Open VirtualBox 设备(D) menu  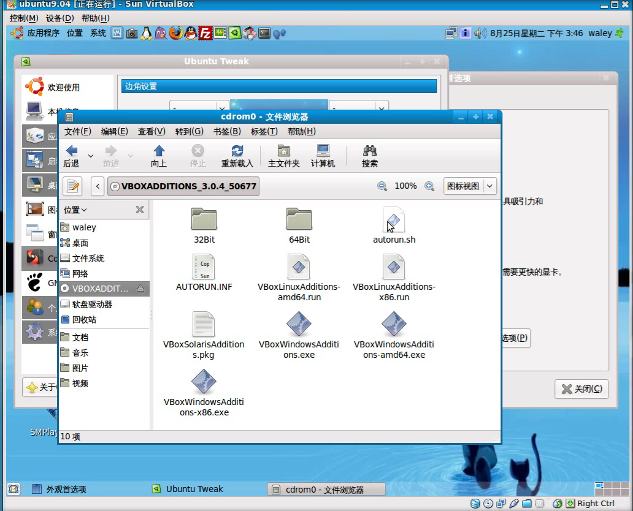[x=59, y=18]
